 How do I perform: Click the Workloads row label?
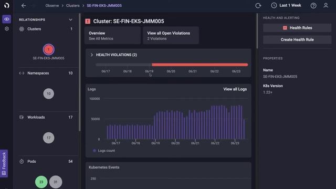coord(36,117)
